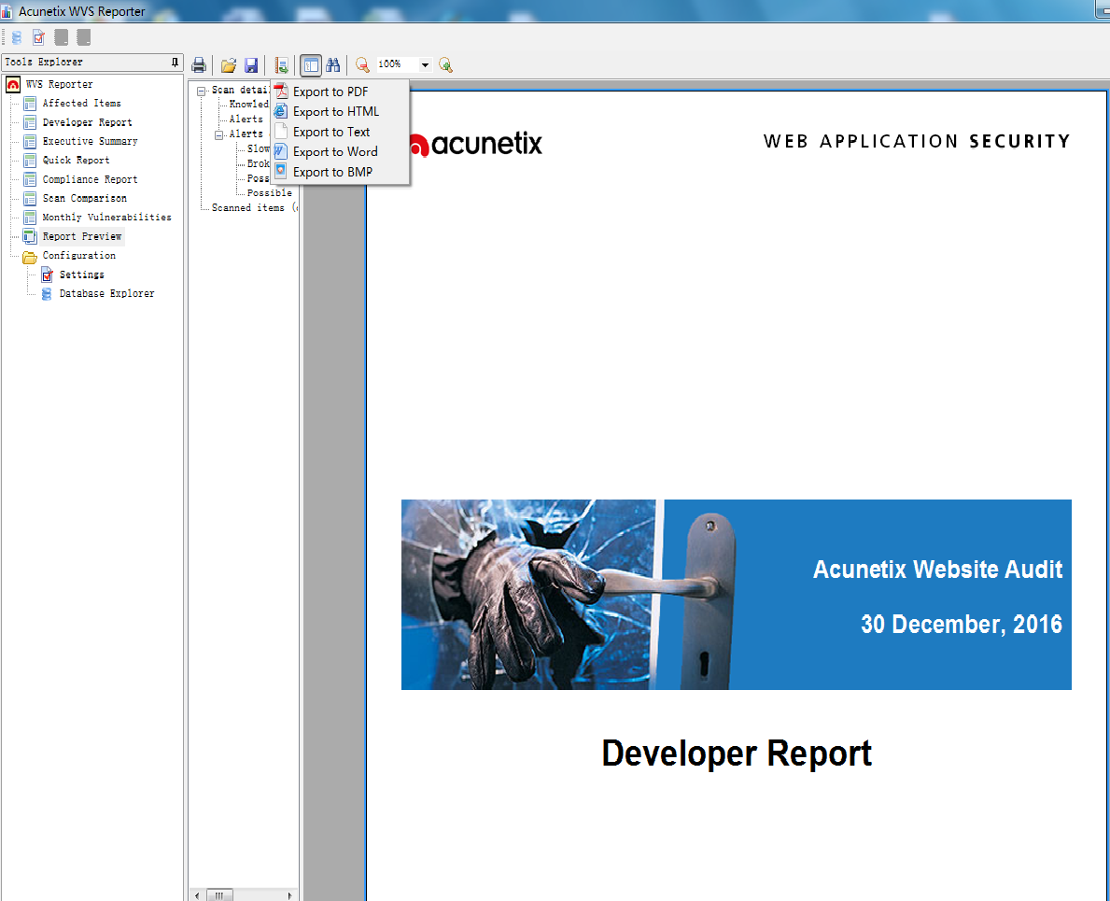The image size is (1110, 901).
Task: Select WVS Reporter root node
Action: coord(60,84)
